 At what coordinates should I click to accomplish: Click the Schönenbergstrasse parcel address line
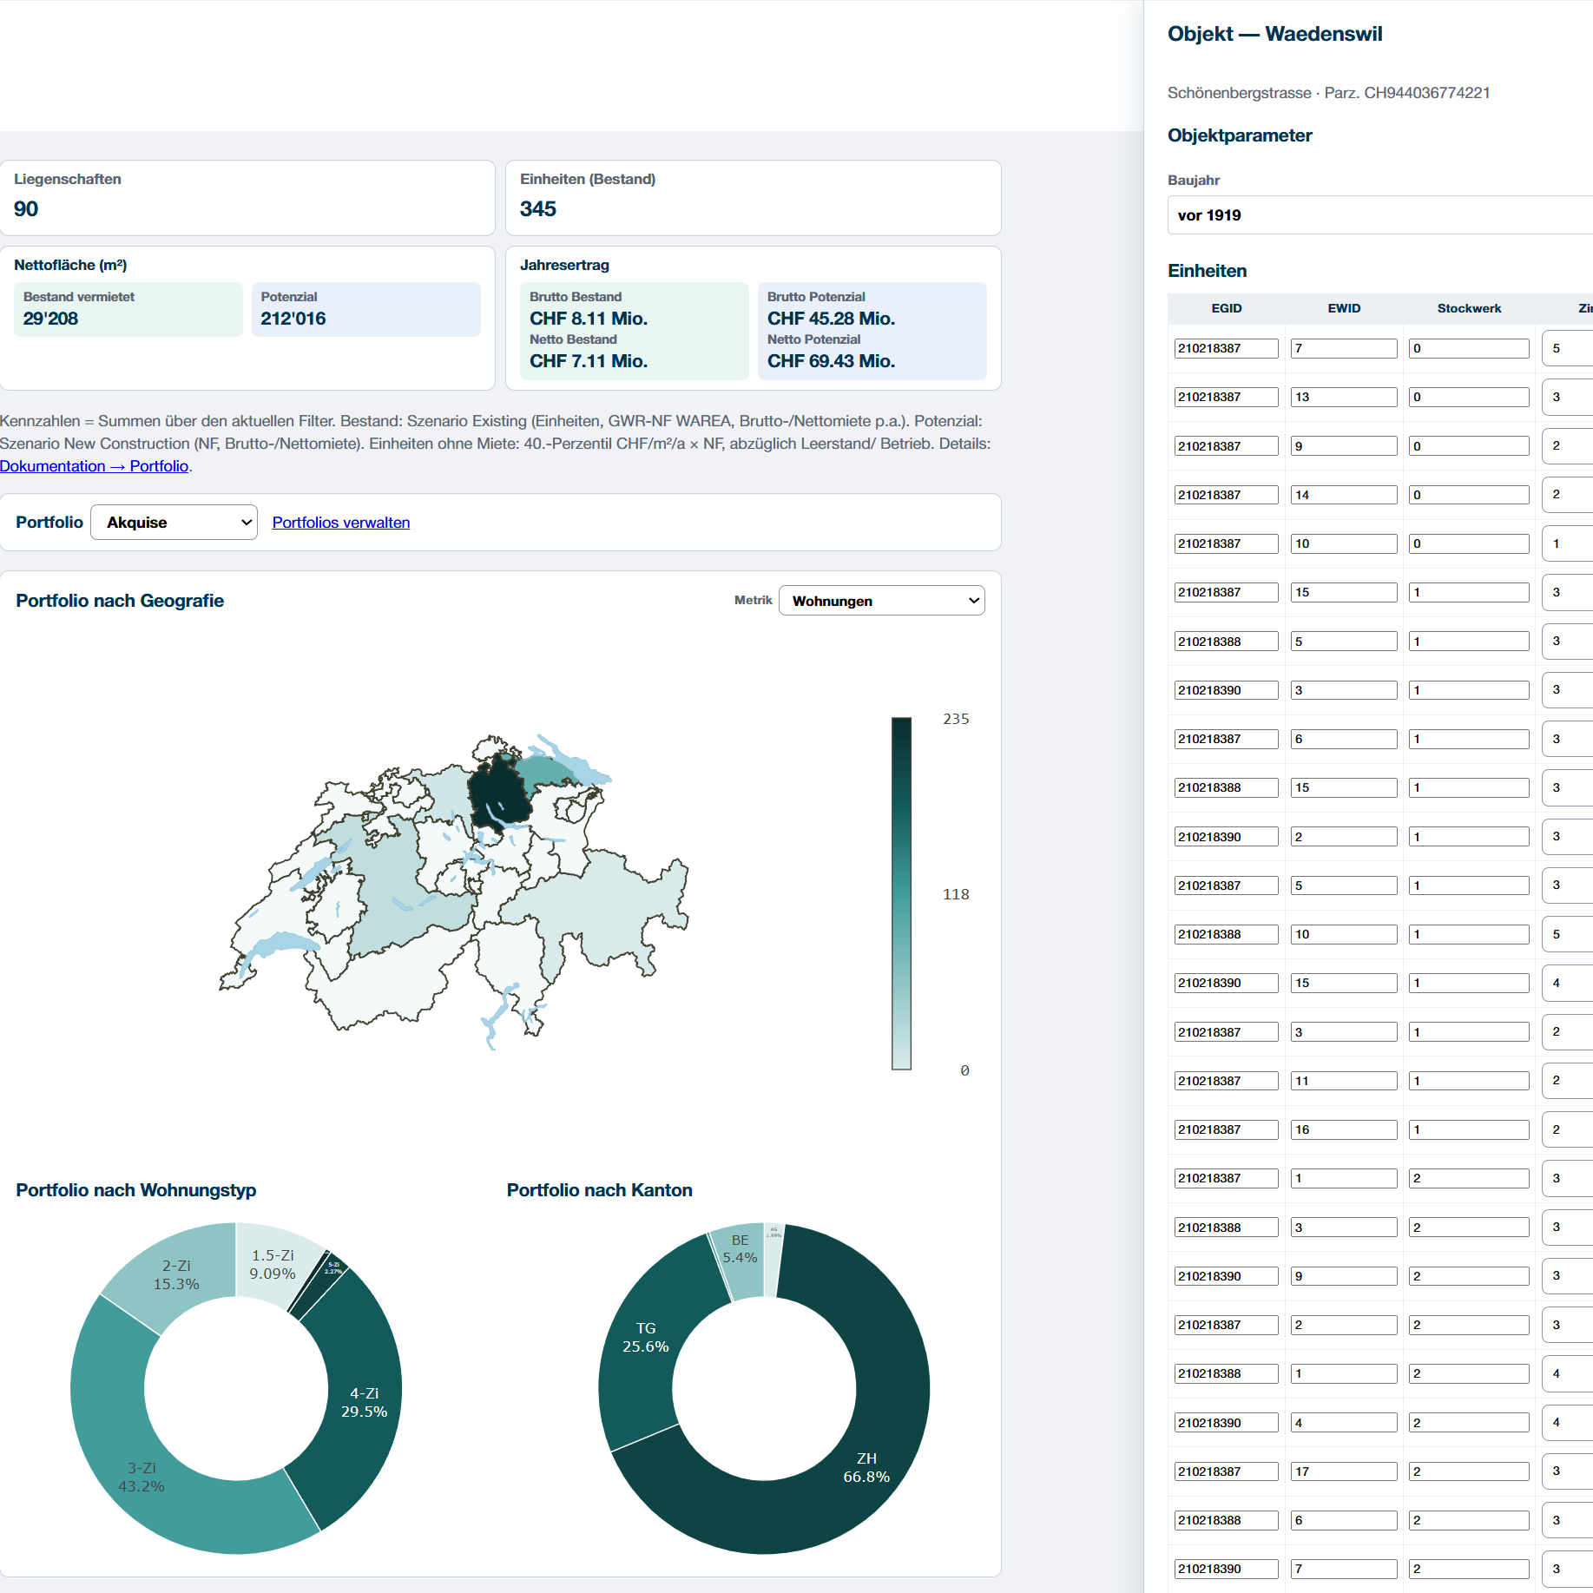pos(1328,93)
